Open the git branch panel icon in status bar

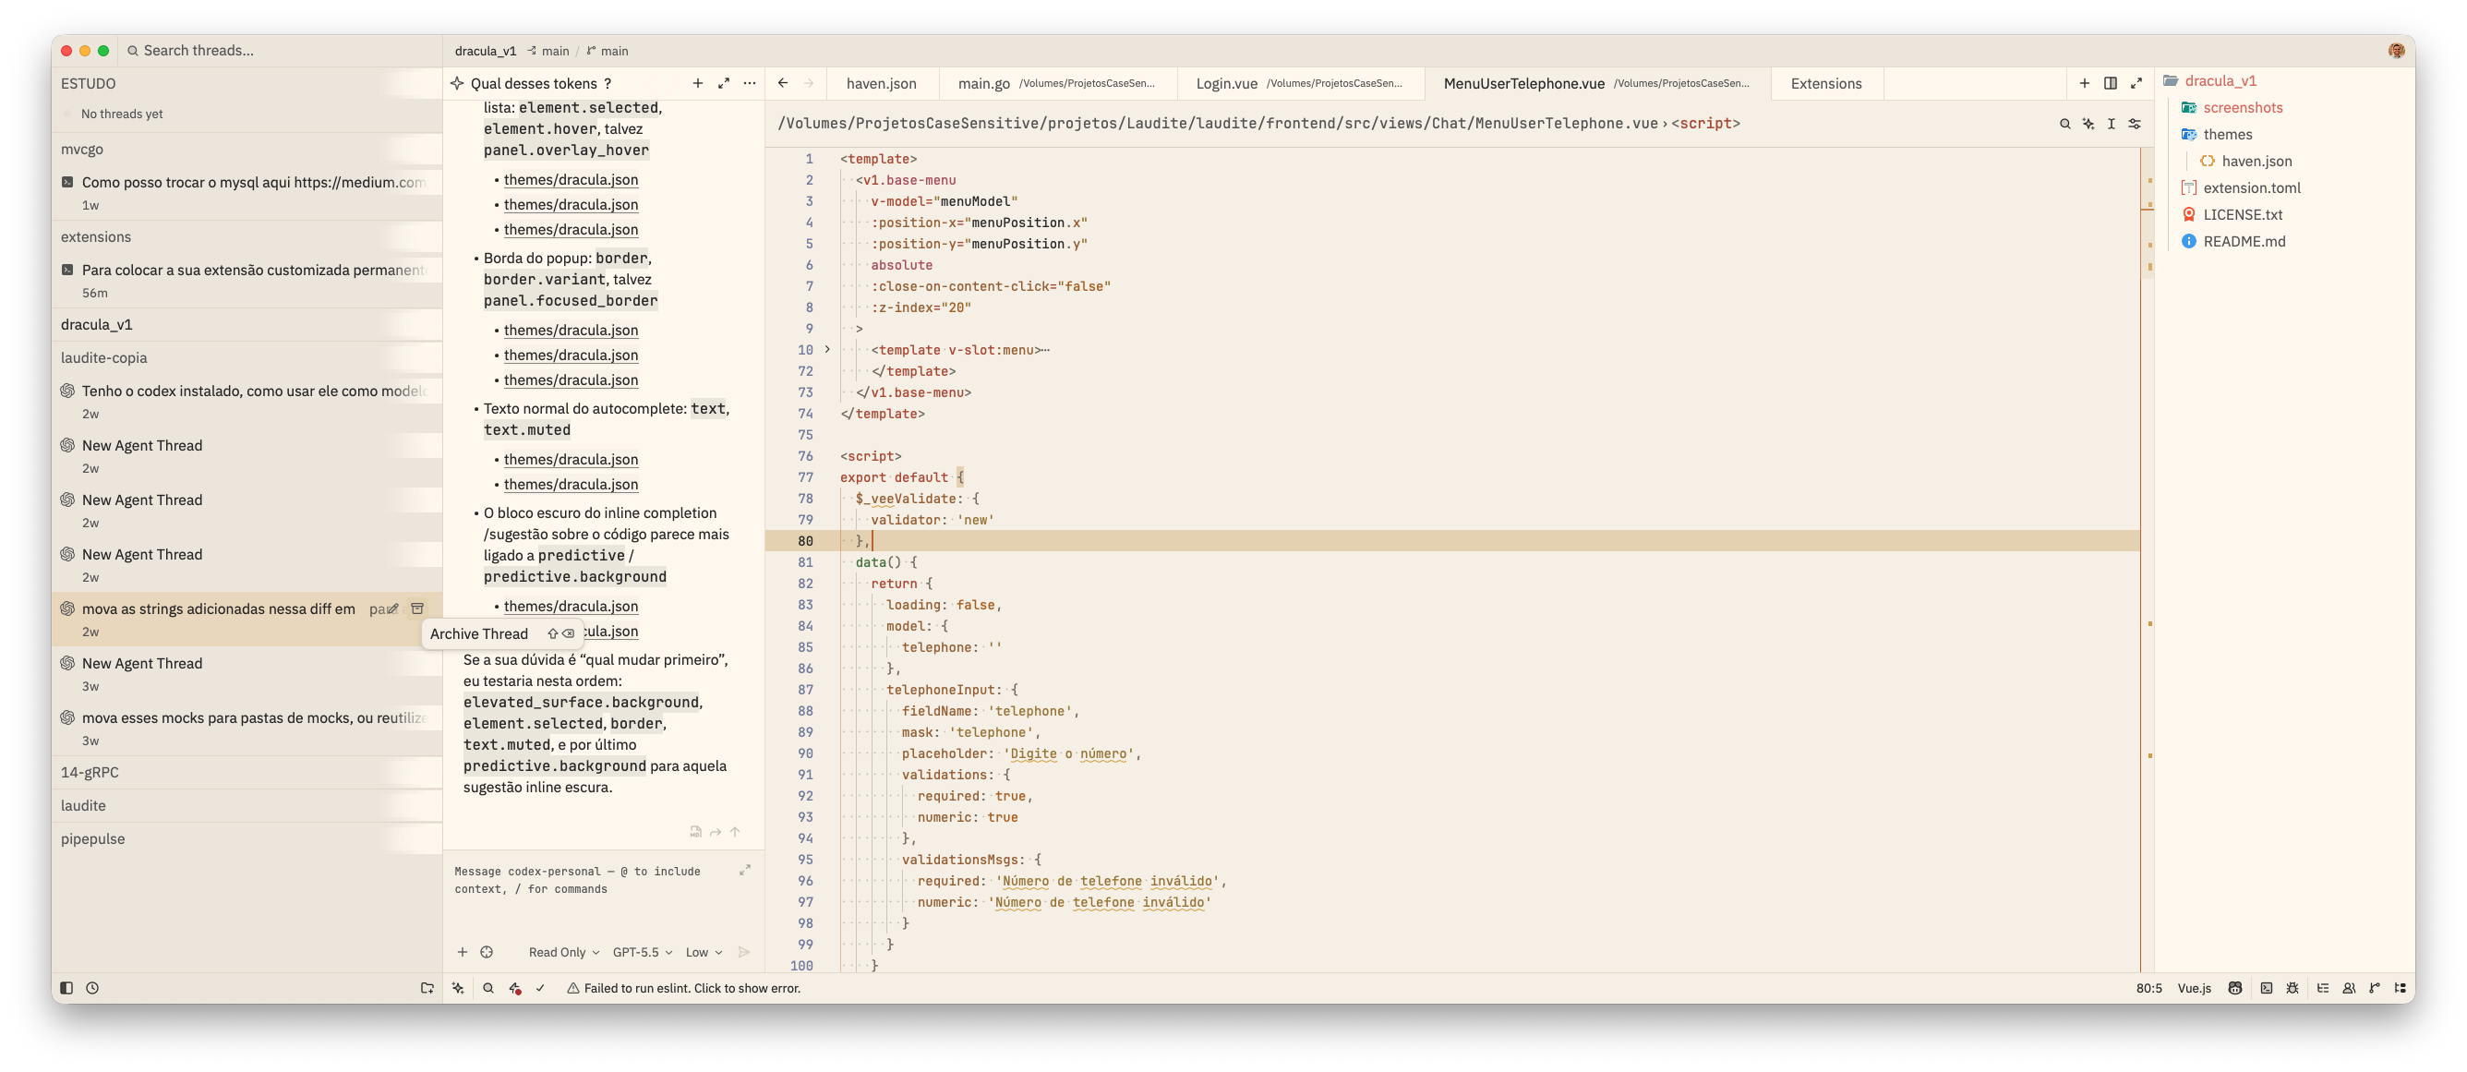coord(2374,988)
